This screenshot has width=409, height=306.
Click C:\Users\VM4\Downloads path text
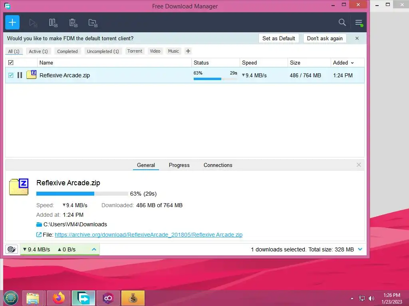[75, 224]
